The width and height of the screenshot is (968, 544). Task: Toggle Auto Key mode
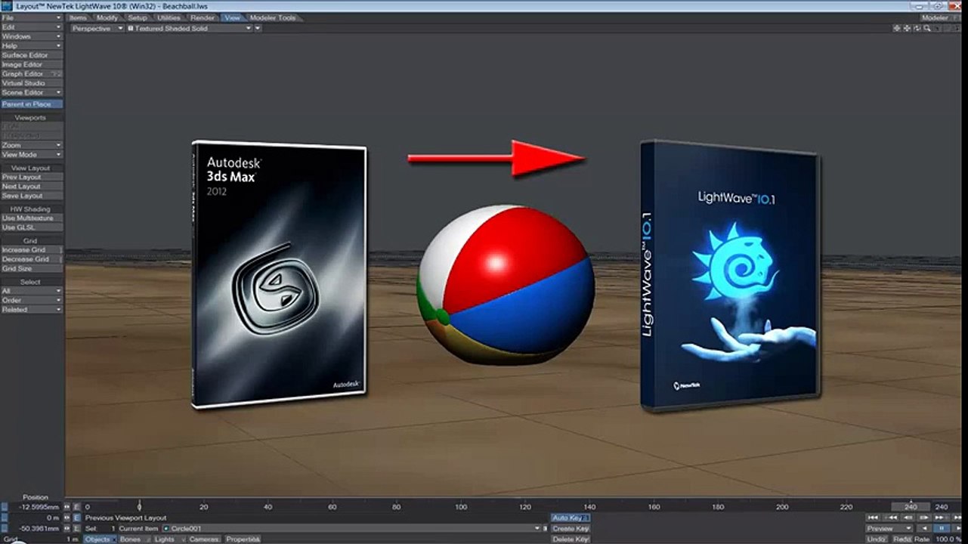(x=571, y=518)
